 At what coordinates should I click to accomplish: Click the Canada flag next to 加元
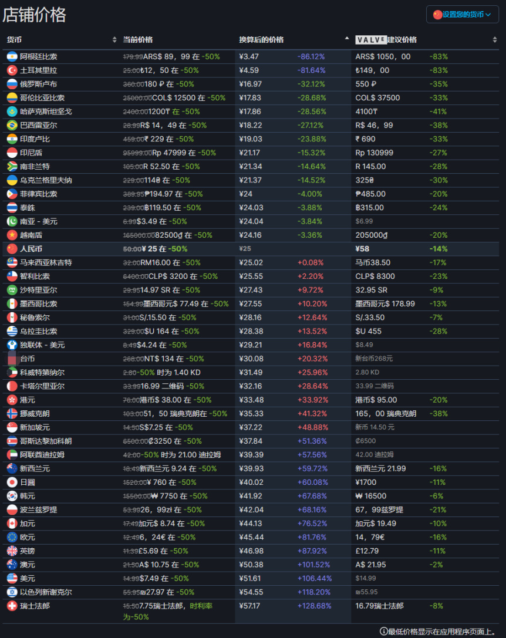(12, 524)
